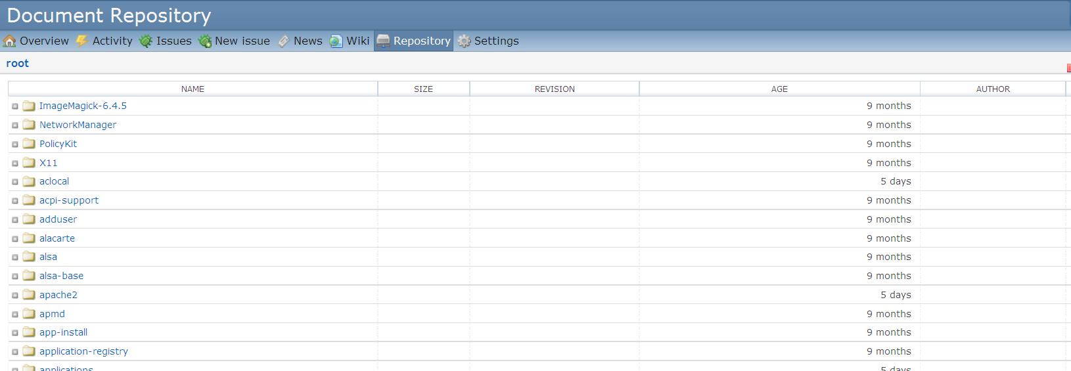Screen dimensions: 1071x371
Task: Open the application-registry folder link
Action: (83, 351)
